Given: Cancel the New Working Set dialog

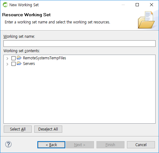Looking at the screenshot, I should [141, 145].
